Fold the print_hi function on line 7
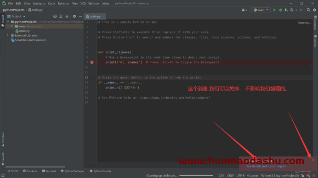 [97, 52]
